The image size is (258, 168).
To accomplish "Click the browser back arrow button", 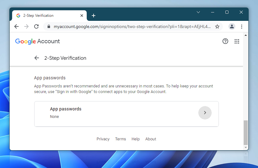I will coord(17,26).
